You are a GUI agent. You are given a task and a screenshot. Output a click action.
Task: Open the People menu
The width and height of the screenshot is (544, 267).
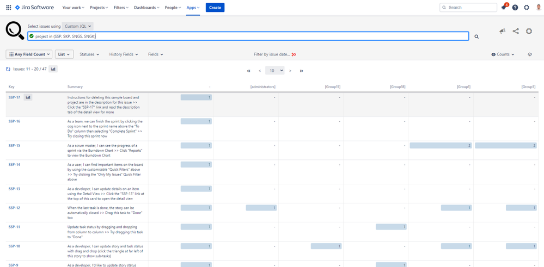(x=173, y=7)
